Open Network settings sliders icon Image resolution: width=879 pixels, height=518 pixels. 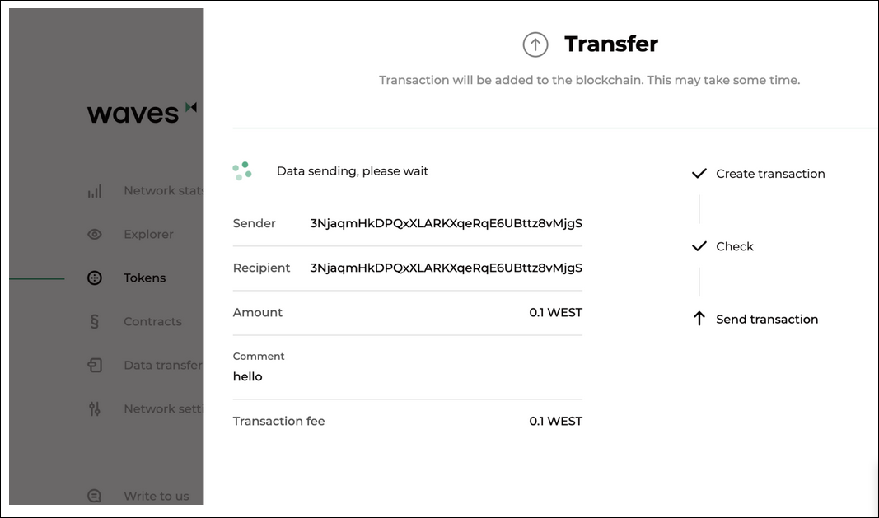95,408
